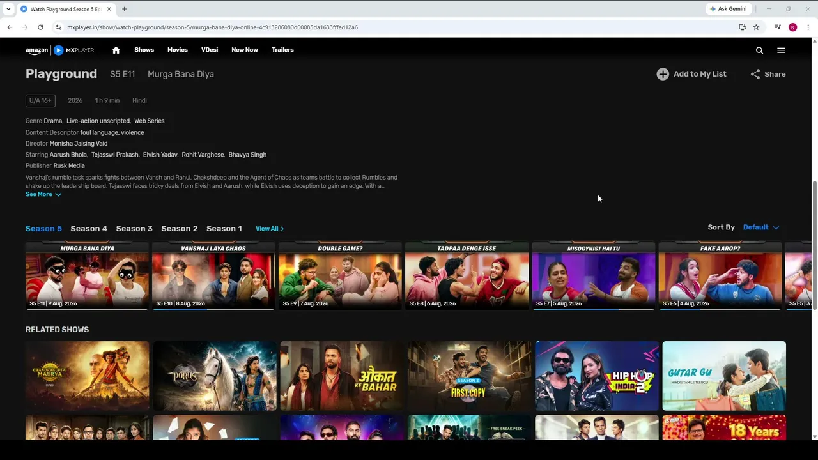
Task: Open the Chrome three-dot menu
Action: (x=808, y=27)
